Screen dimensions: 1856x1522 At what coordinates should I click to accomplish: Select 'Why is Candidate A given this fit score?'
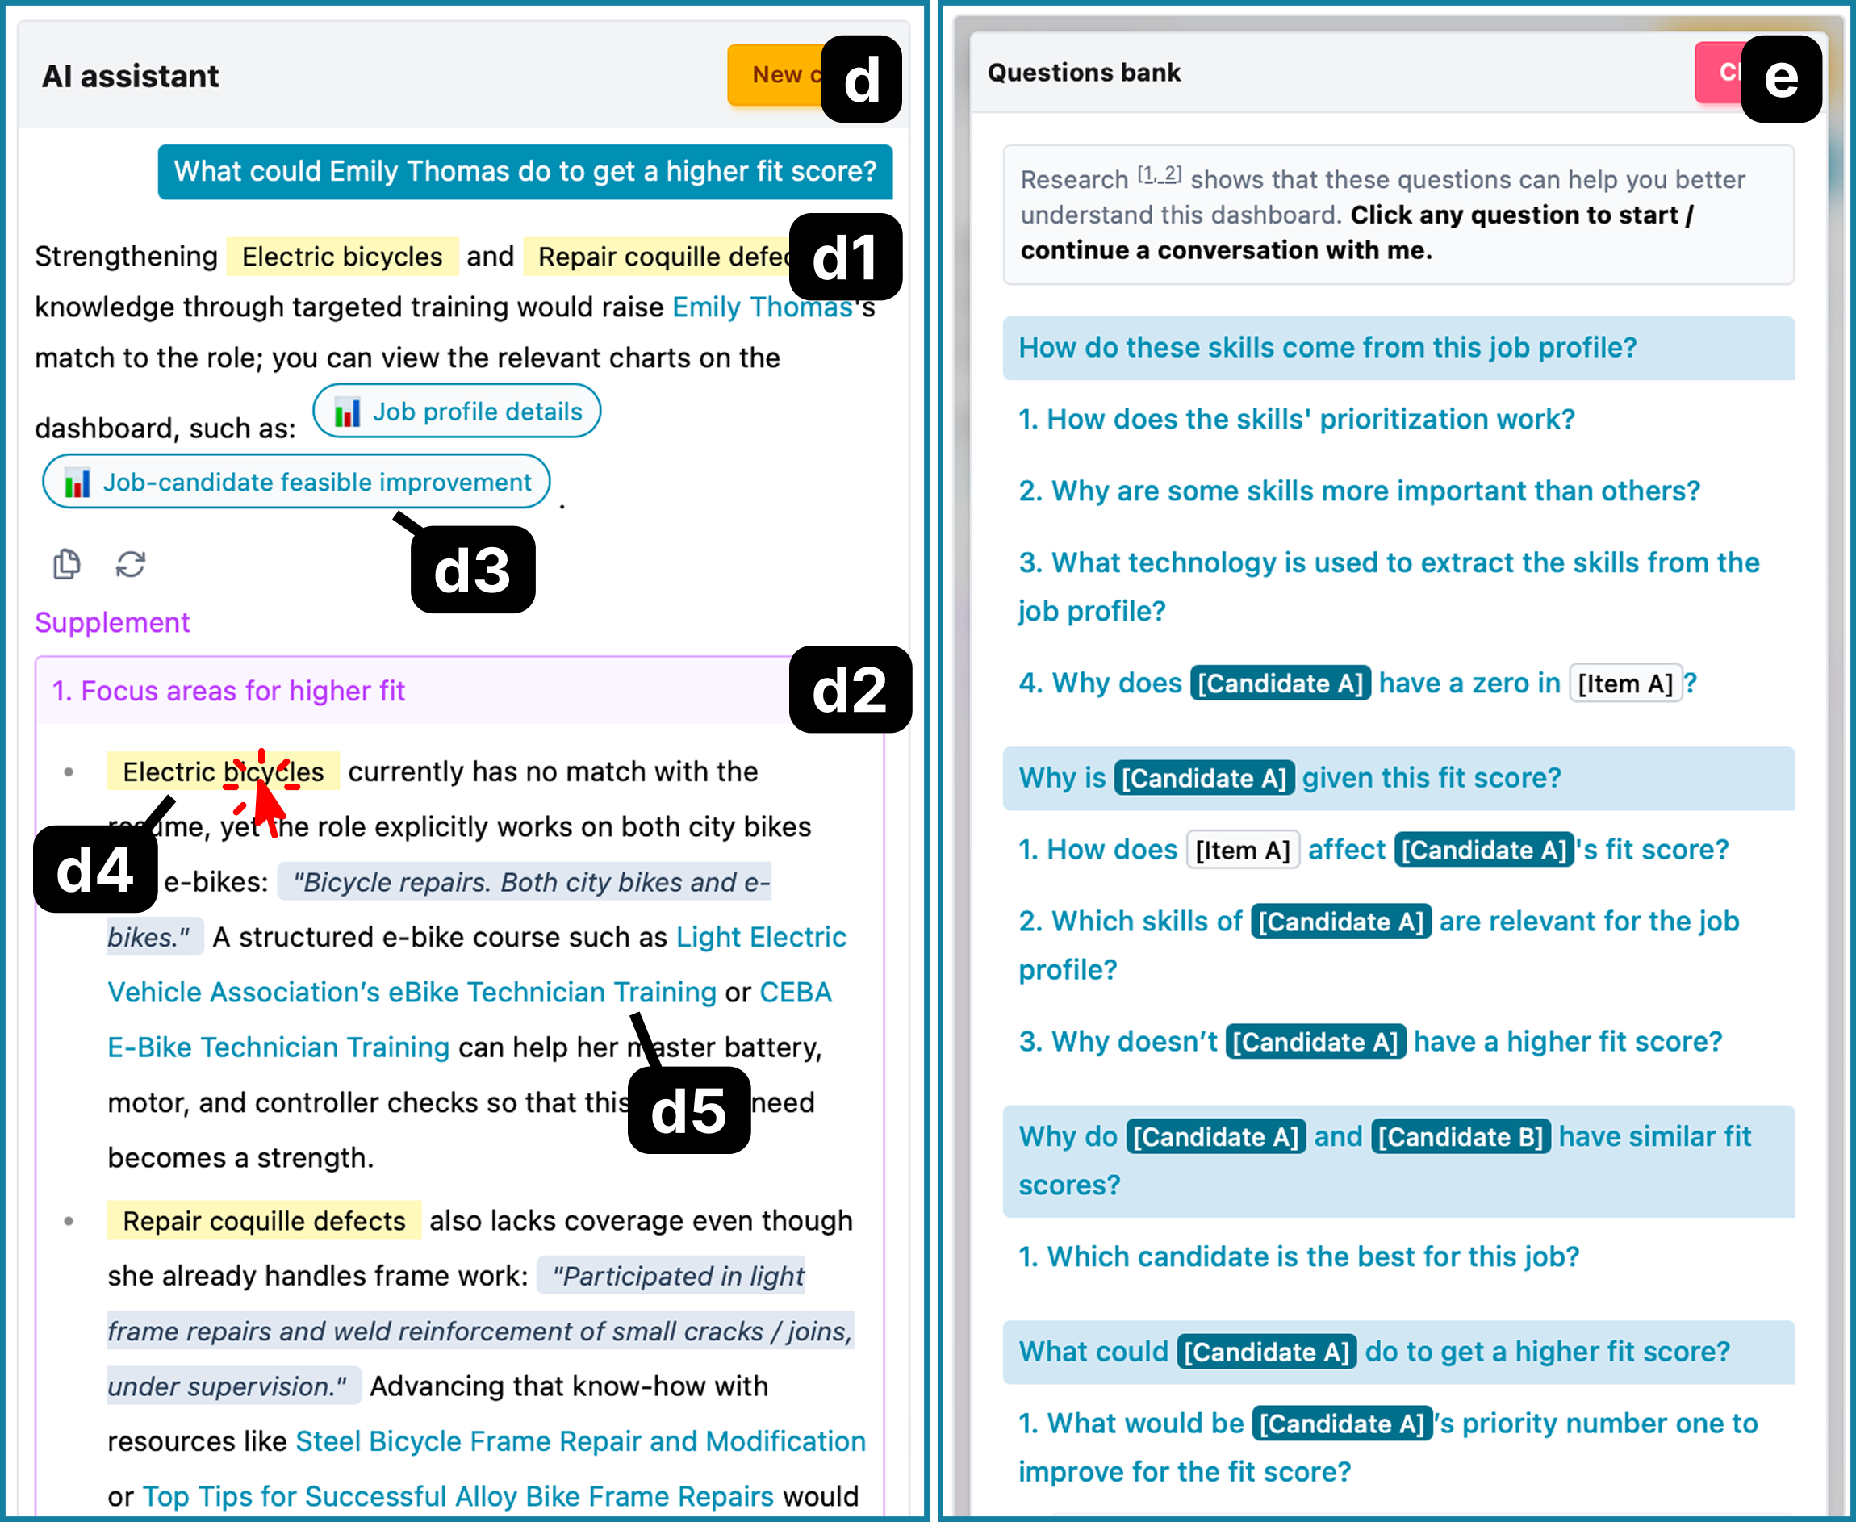(x=1398, y=779)
